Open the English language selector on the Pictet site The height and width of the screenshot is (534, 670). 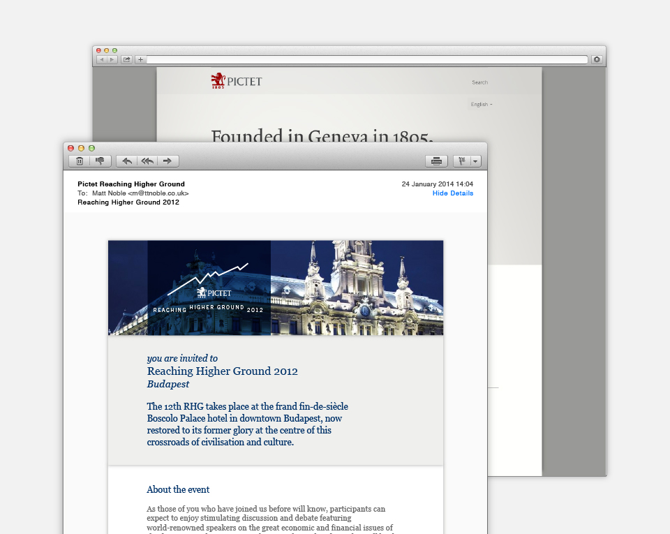(x=482, y=104)
